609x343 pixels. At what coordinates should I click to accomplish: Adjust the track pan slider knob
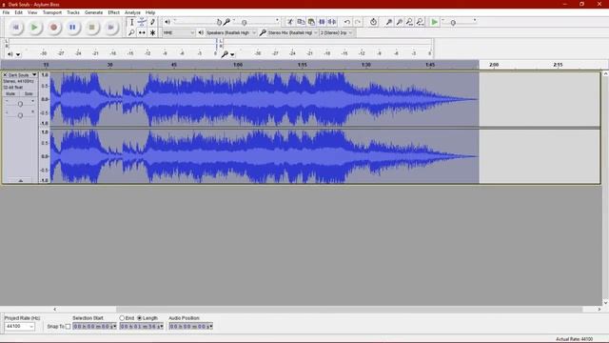pos(20,115)
